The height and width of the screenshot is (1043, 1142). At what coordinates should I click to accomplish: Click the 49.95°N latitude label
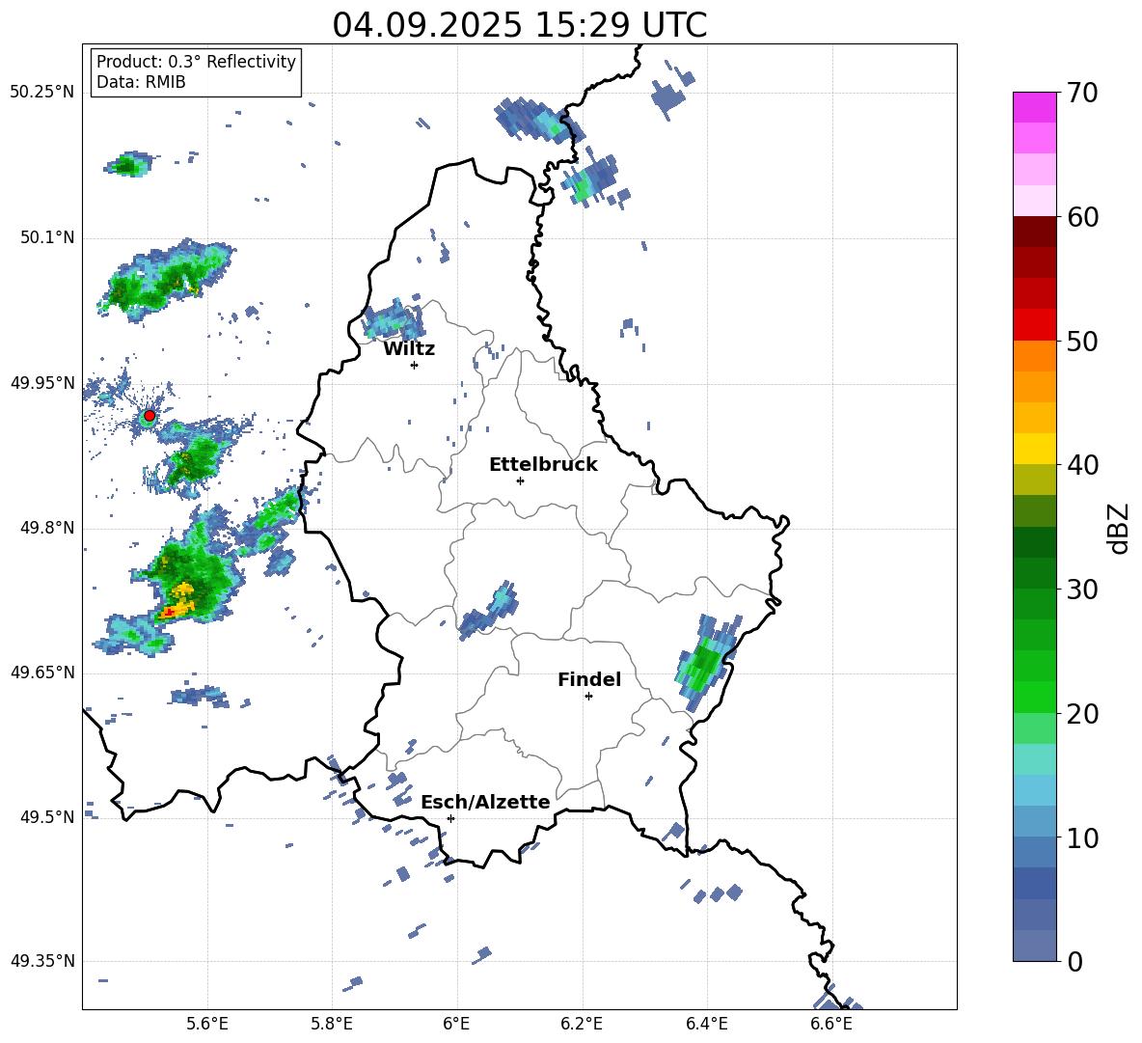click(42, 383)
